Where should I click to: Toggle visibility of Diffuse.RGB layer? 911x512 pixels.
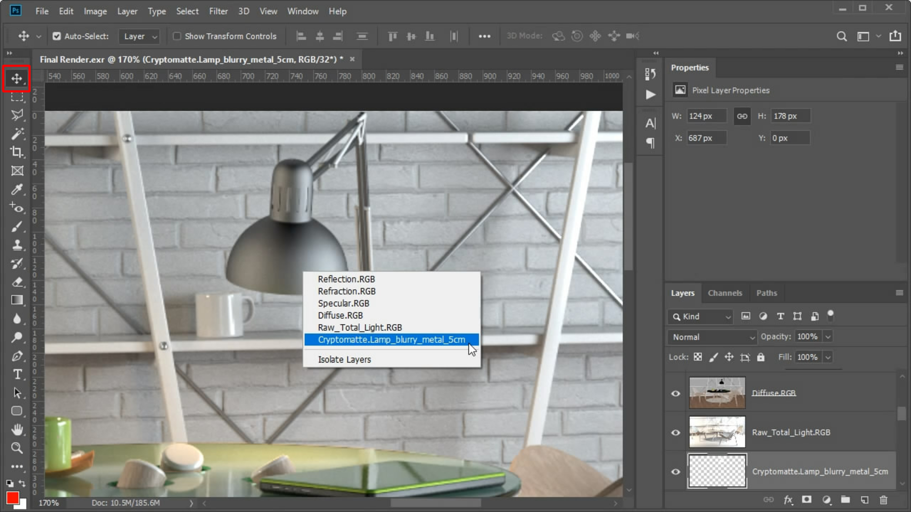(675, 393)
